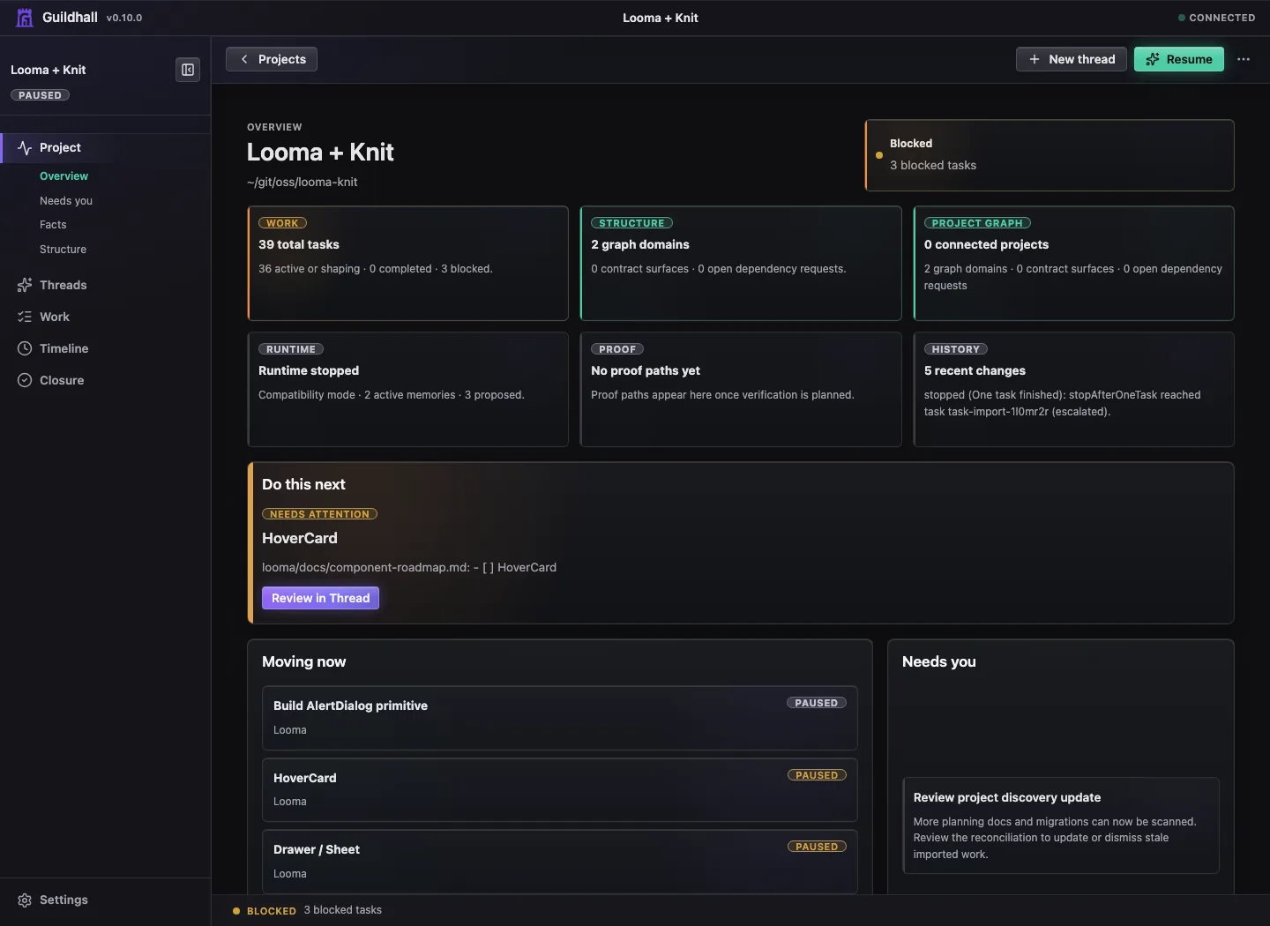Click the RUNTIME tag badge

click(x=291, y=349)
